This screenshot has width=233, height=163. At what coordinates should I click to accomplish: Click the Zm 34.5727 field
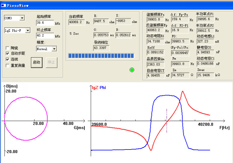180,75
